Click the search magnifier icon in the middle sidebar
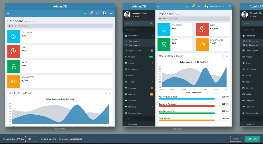This screenshot has width=263, height=144. coord(151,23)
